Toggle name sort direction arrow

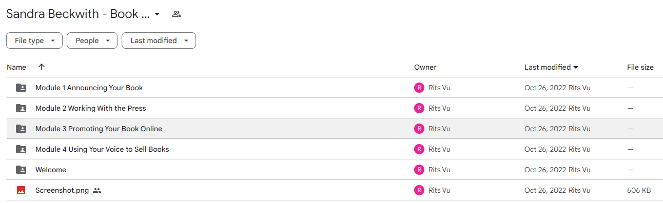point(42,67)
